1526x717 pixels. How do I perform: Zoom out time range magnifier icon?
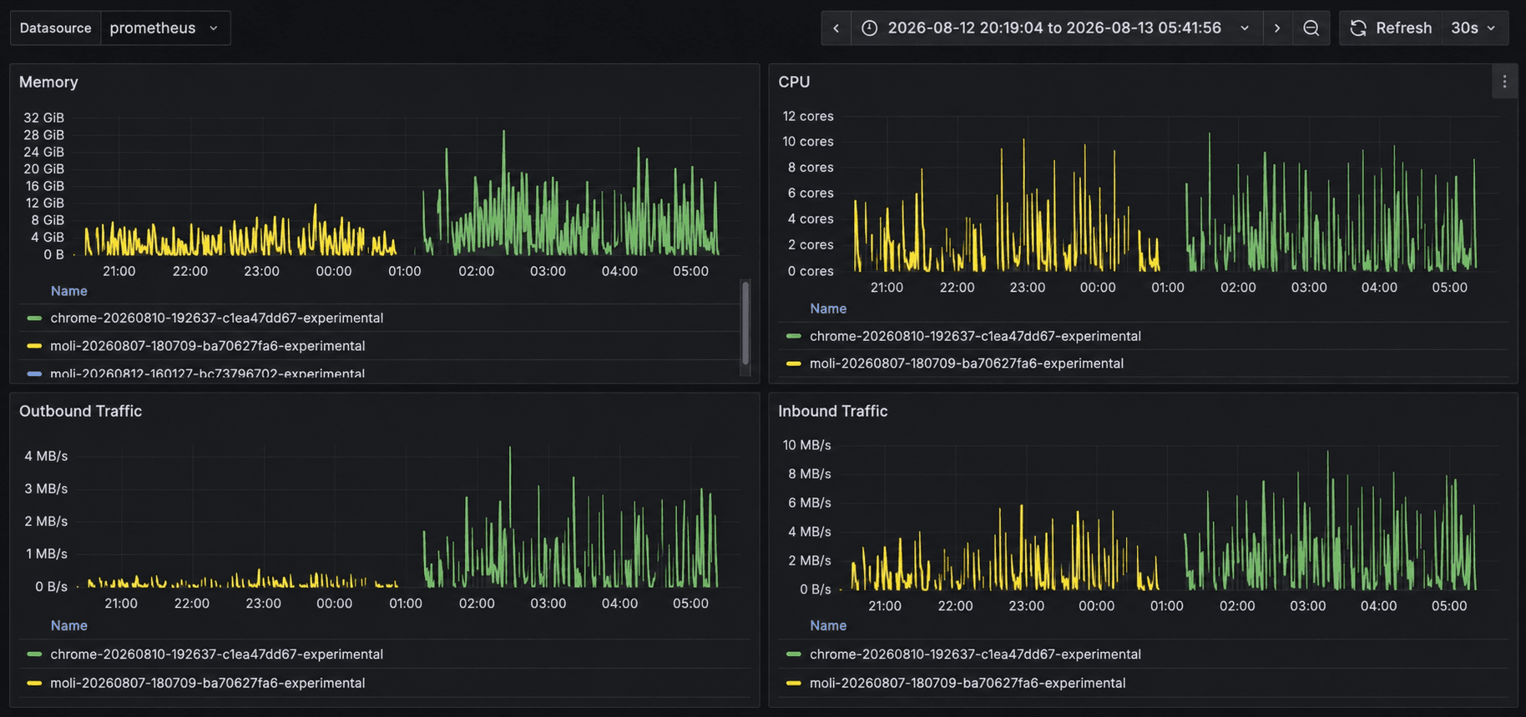click(x=1311, y=28)
